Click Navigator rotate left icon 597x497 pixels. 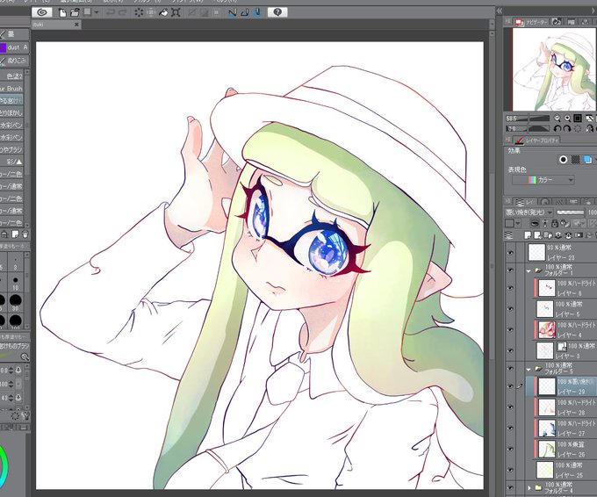coord(557,129)
